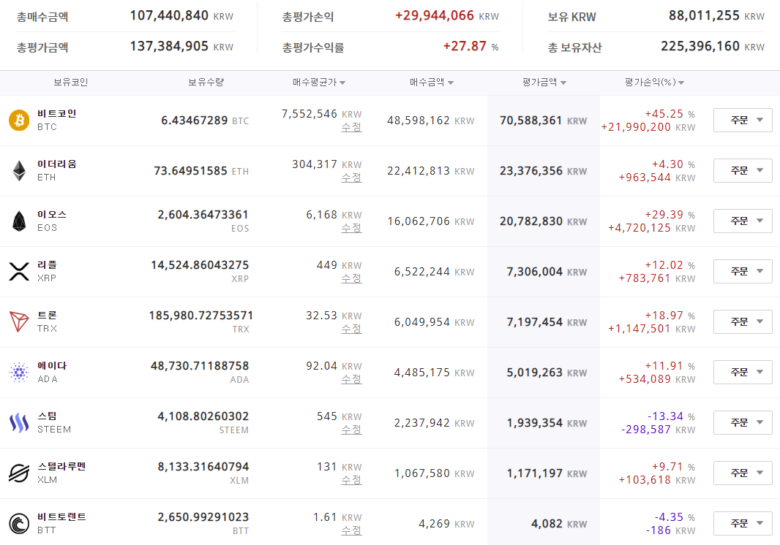Image resolution: width=780 pixels, height=545 pixels.
Task: Sort by 매수금액 column header
Action: (x=431, y=83)
